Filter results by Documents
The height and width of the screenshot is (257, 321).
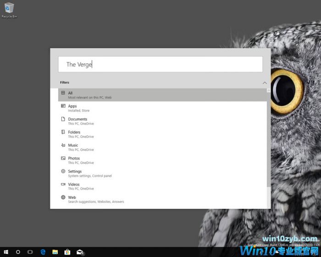160,121
